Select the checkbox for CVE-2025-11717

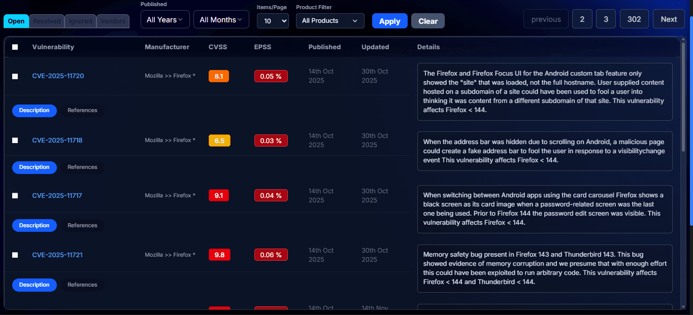point(15,195)
